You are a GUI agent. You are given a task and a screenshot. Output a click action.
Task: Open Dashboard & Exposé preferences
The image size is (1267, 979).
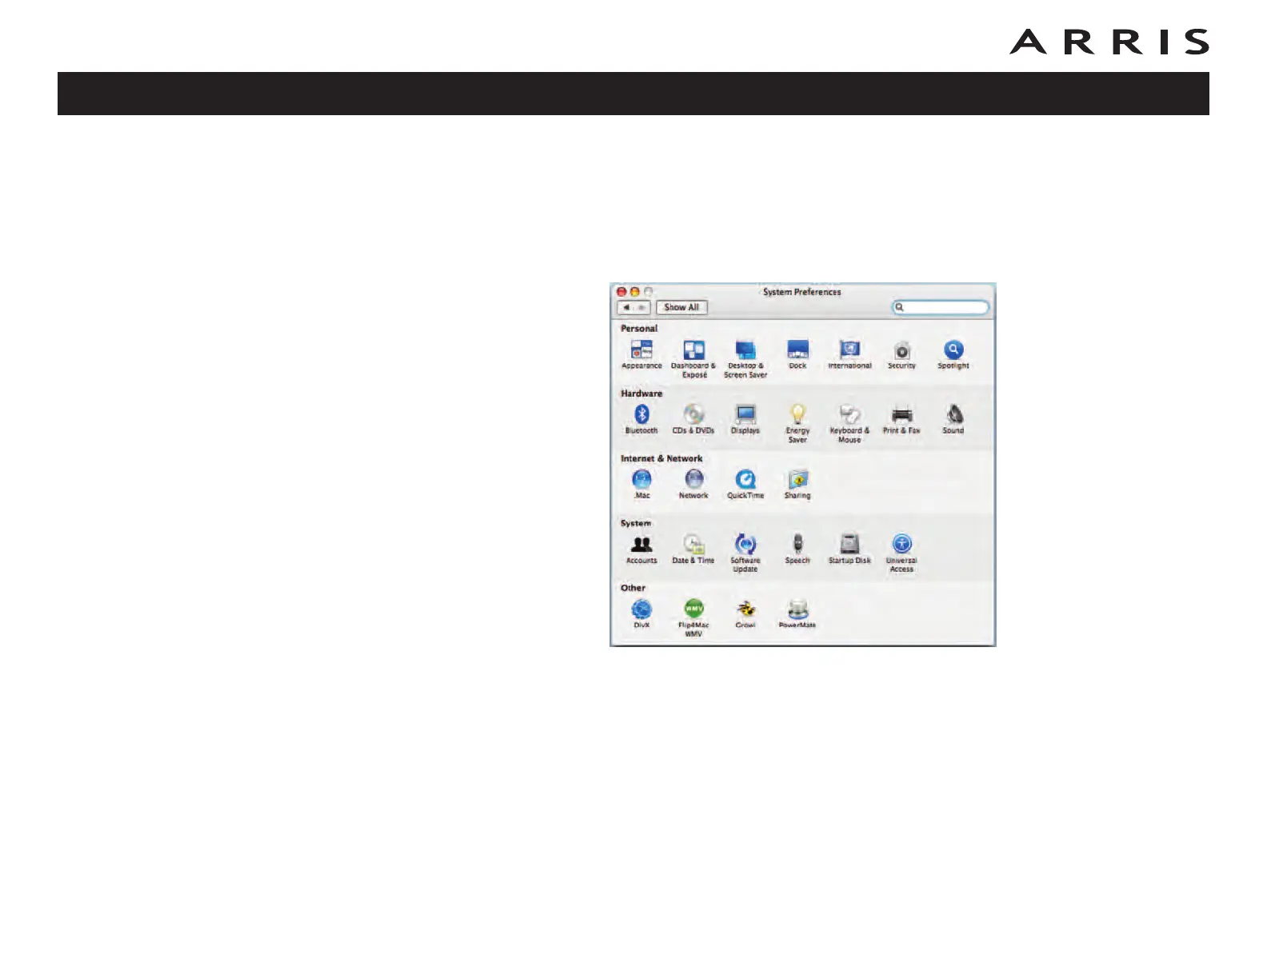coord(693,358)
